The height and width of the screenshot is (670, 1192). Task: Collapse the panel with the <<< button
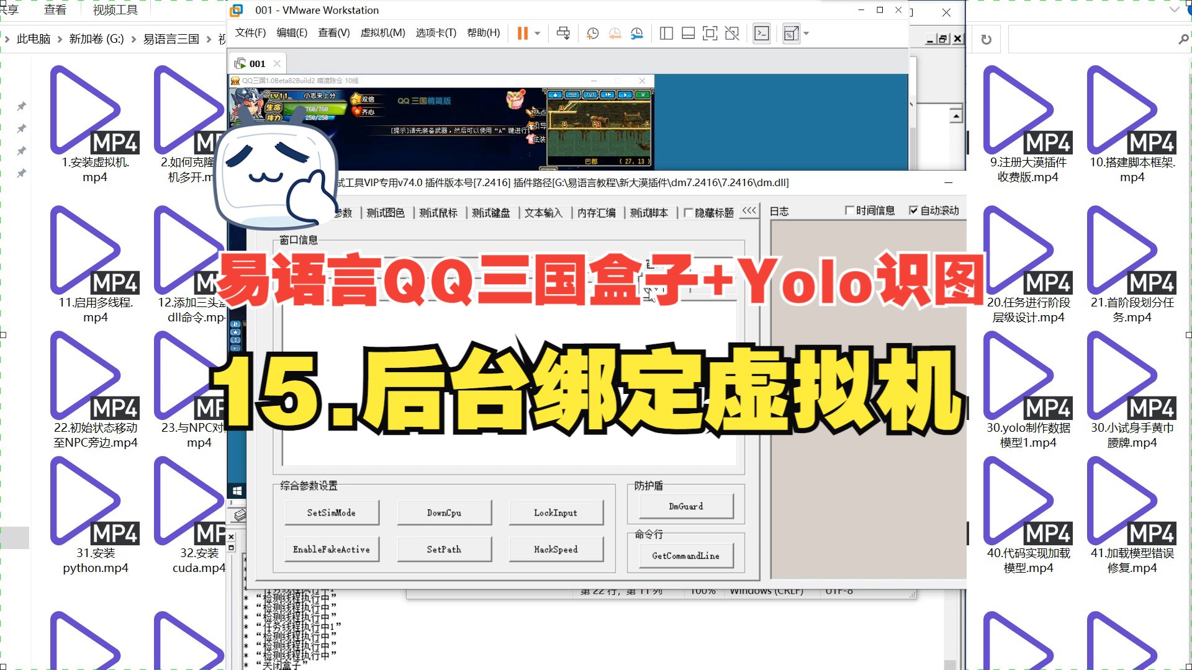coord(749,211)
